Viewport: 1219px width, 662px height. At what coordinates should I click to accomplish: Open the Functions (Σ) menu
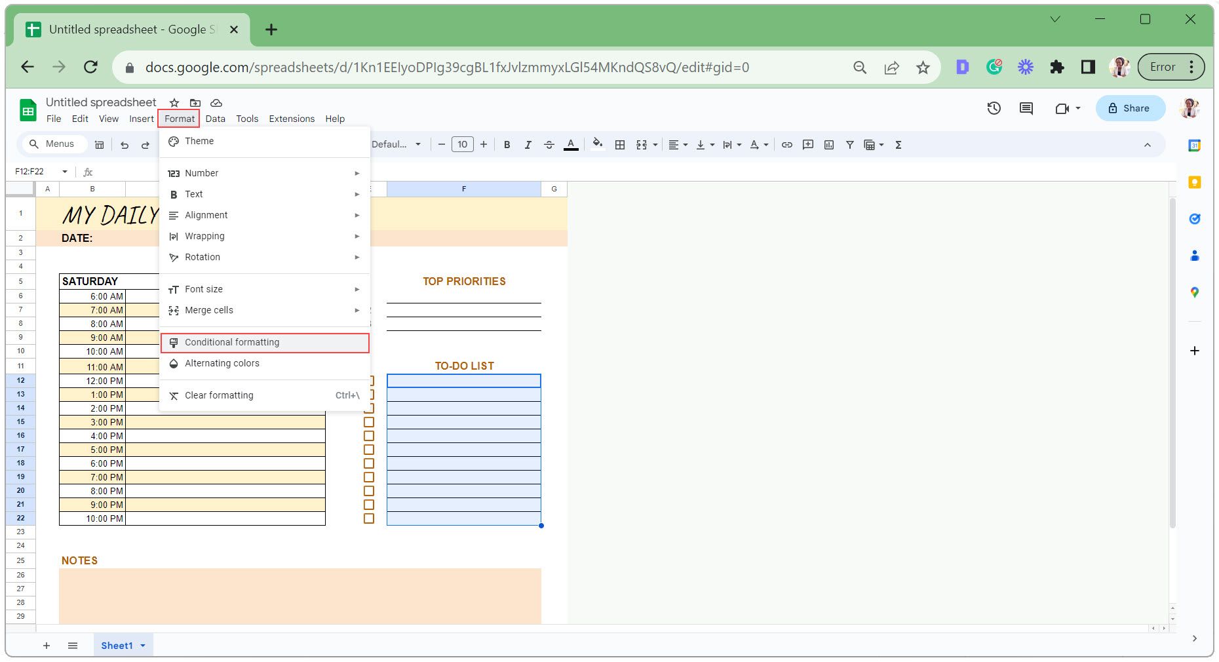[x=897, y=144]
